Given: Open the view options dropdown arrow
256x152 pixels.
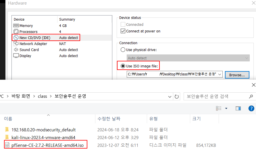Looking at the screenshot, I should click(x=226, y=108).
